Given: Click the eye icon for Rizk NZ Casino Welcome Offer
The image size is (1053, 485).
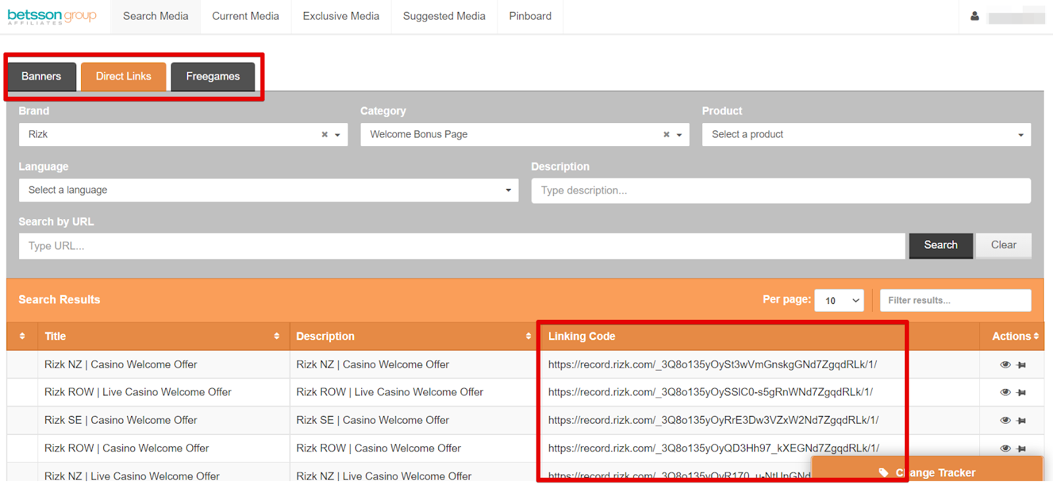Looking at the screenshot, I should (x=1005, y=365).
